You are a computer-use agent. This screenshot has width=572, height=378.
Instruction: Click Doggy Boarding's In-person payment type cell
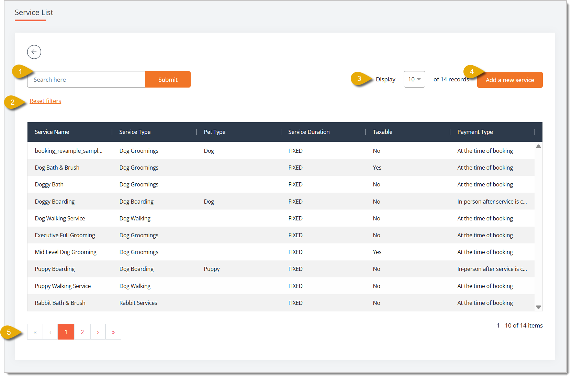pos(492,202)
